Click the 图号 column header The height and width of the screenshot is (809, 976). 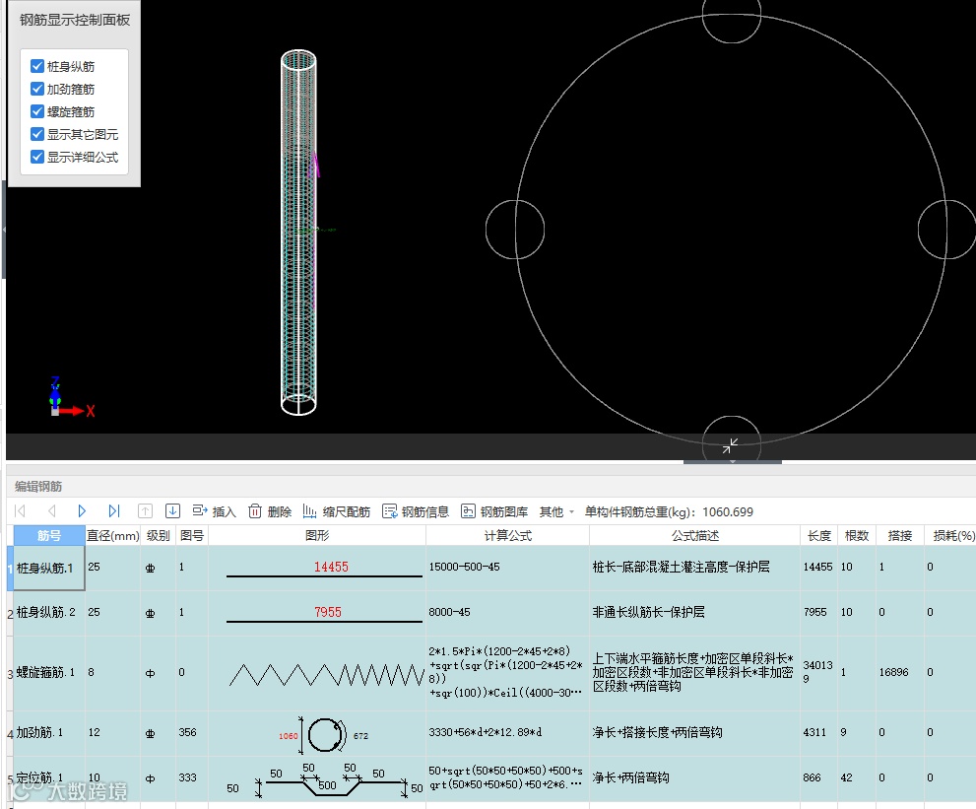[192, 536]
